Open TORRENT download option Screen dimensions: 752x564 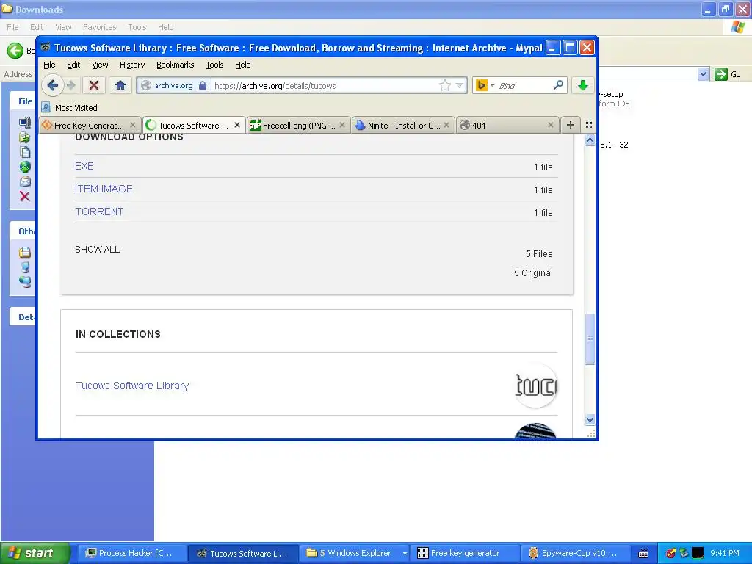coord(99,211)
